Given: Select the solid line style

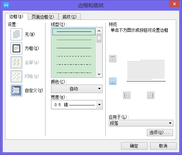Looking at the screenshot, I should [74, 32].
